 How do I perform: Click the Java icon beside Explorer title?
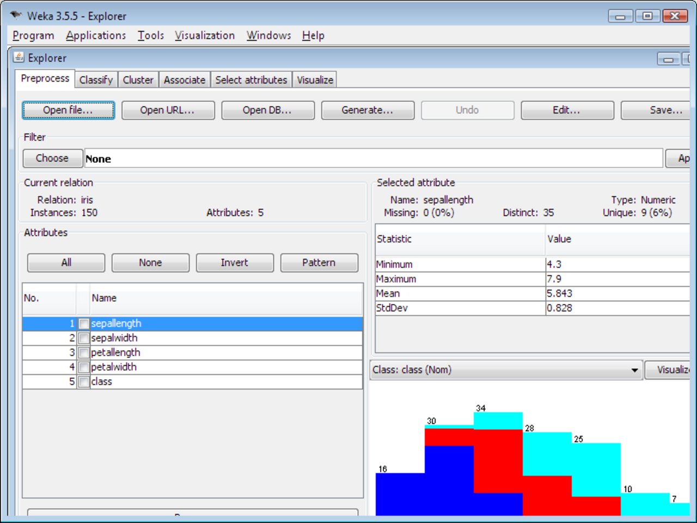click(x=19, y=57)
